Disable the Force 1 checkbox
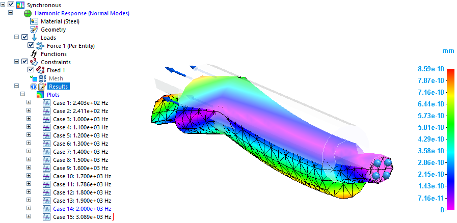Viewport: 457px width, 223px height. click(31, 46)
